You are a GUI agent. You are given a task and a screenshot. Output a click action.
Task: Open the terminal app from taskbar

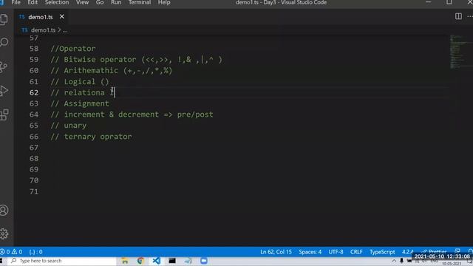(x=172, y=261)
